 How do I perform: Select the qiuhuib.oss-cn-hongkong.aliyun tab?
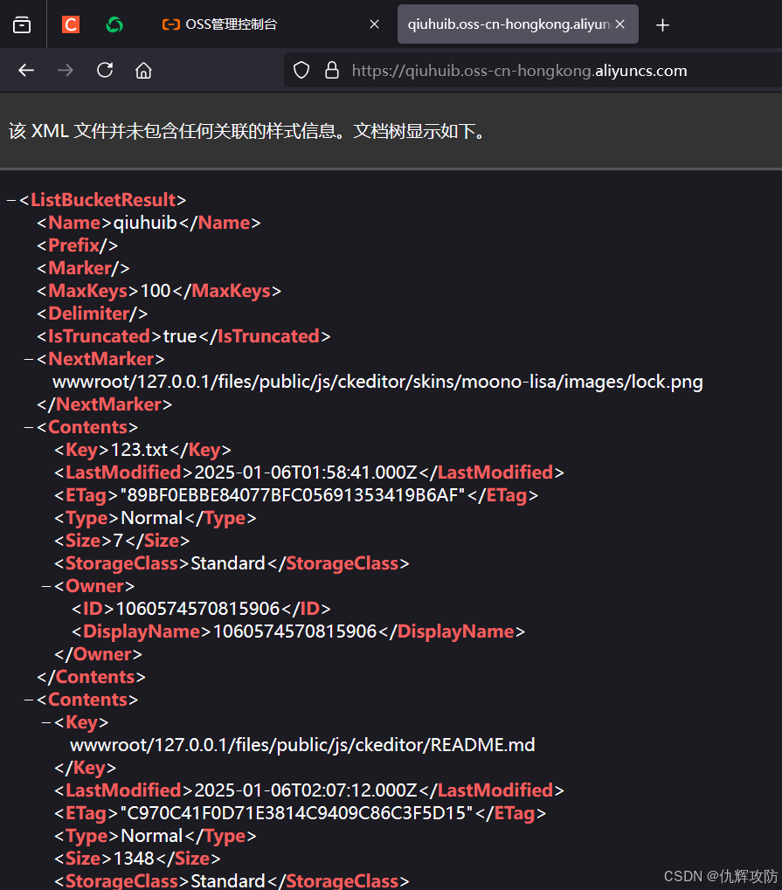[x=509, y=24]
